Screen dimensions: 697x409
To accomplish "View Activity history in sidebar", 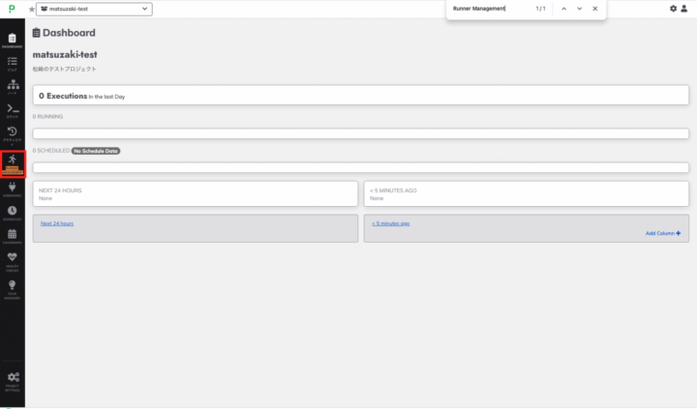I will 12,133.
